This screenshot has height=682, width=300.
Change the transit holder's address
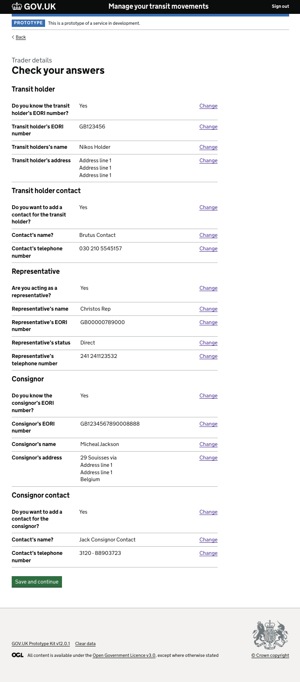pyautogui.click(x=208, y=160)
